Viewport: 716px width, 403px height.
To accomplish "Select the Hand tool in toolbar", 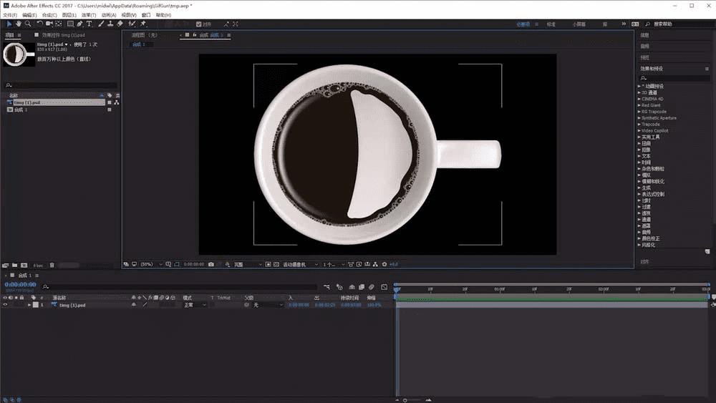I will (19, 24).
